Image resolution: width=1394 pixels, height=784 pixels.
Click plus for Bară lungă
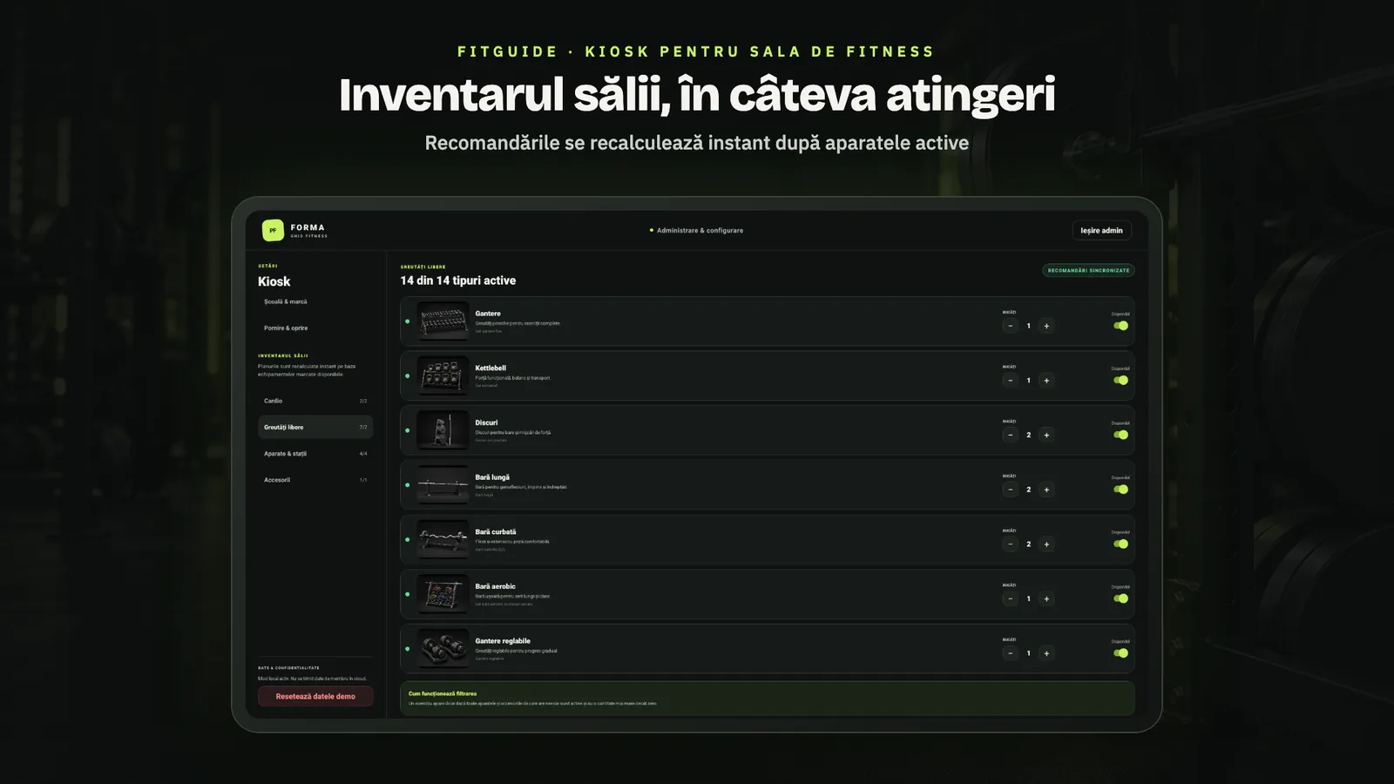click(x=1046, y=490)
